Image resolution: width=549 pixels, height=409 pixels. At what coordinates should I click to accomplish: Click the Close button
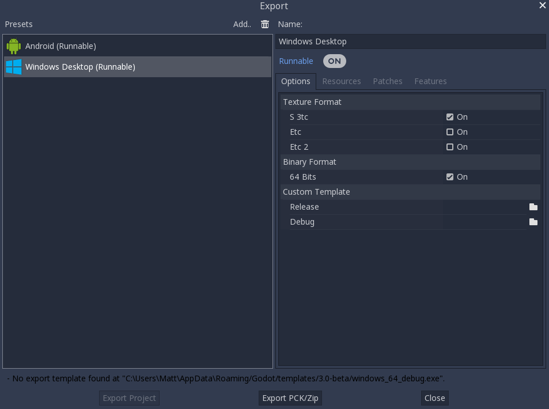[434, 398]
